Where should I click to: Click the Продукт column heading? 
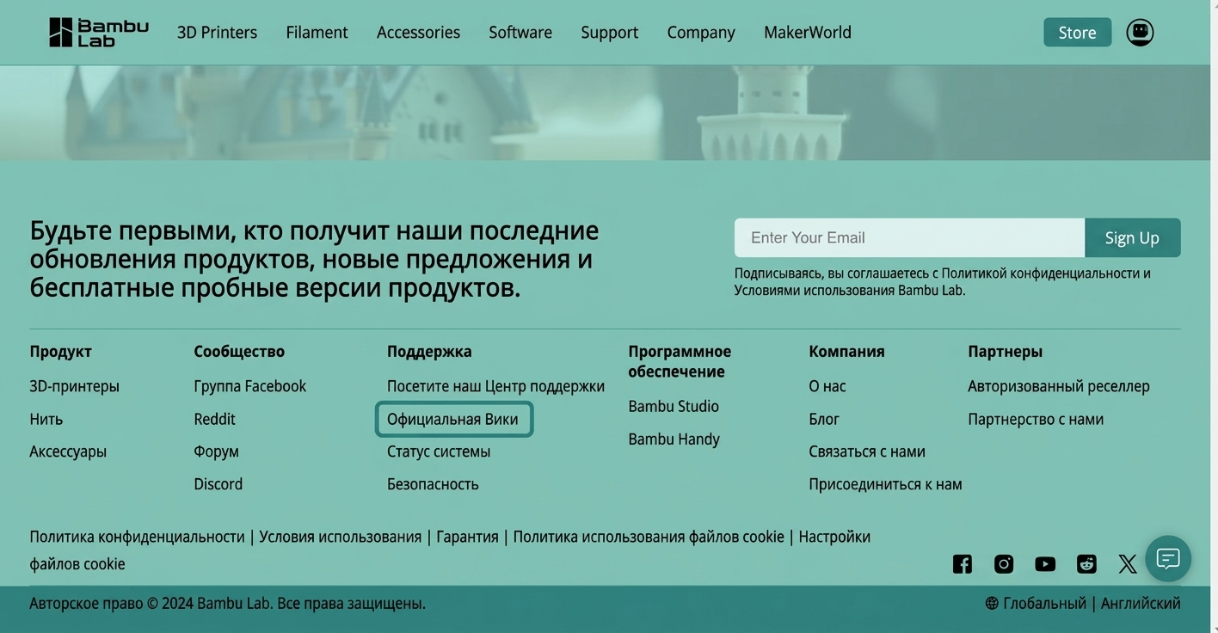(60, 352)
